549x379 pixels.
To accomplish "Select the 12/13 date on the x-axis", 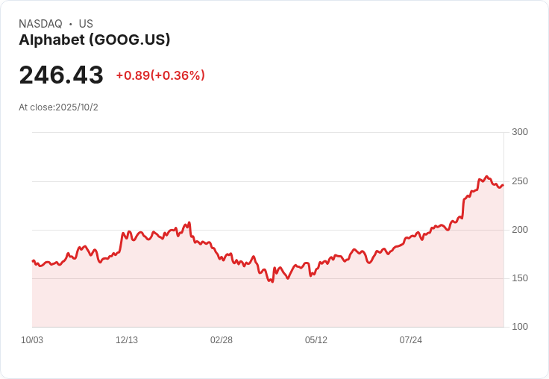I will tap(127, 340).
